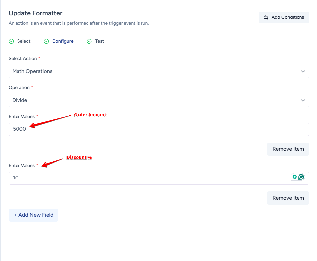Image resolution: width=317 pixels, height=261 pixels.
Task: Click the checkmark icon on Select tab
Action: point(11,41)
